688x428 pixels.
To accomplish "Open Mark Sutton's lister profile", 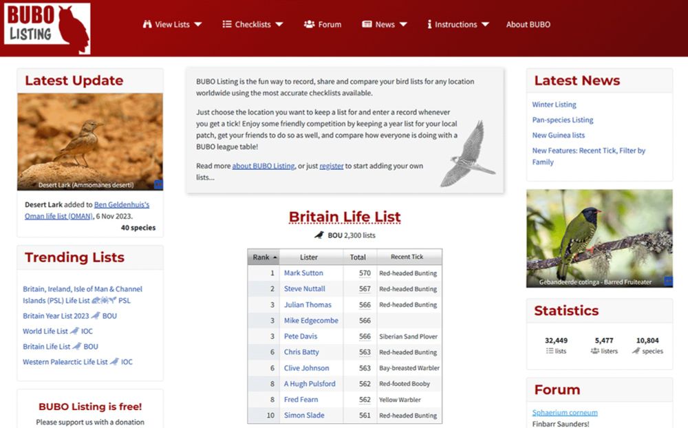I will pos(303,273).
